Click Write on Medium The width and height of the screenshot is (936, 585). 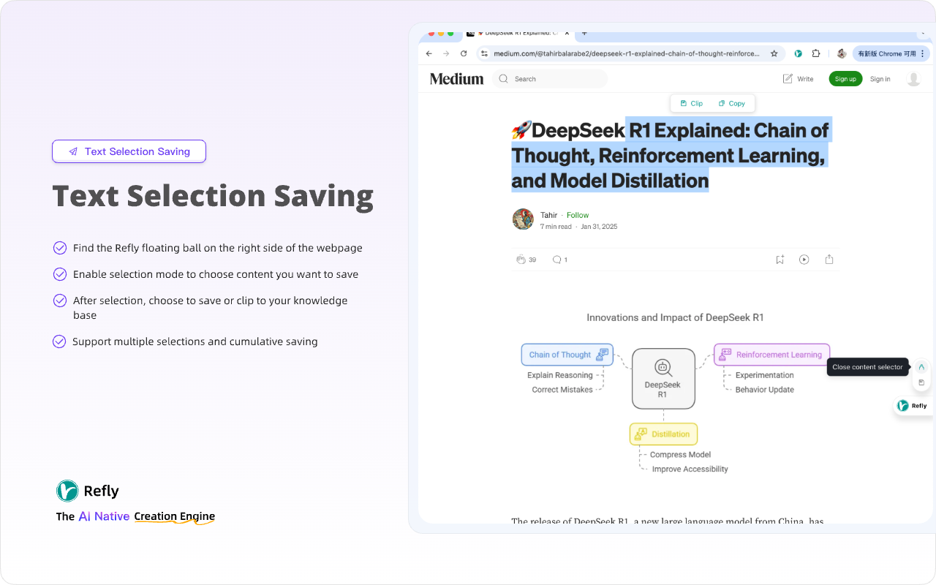pyautogui.click(x=798, y=79)
